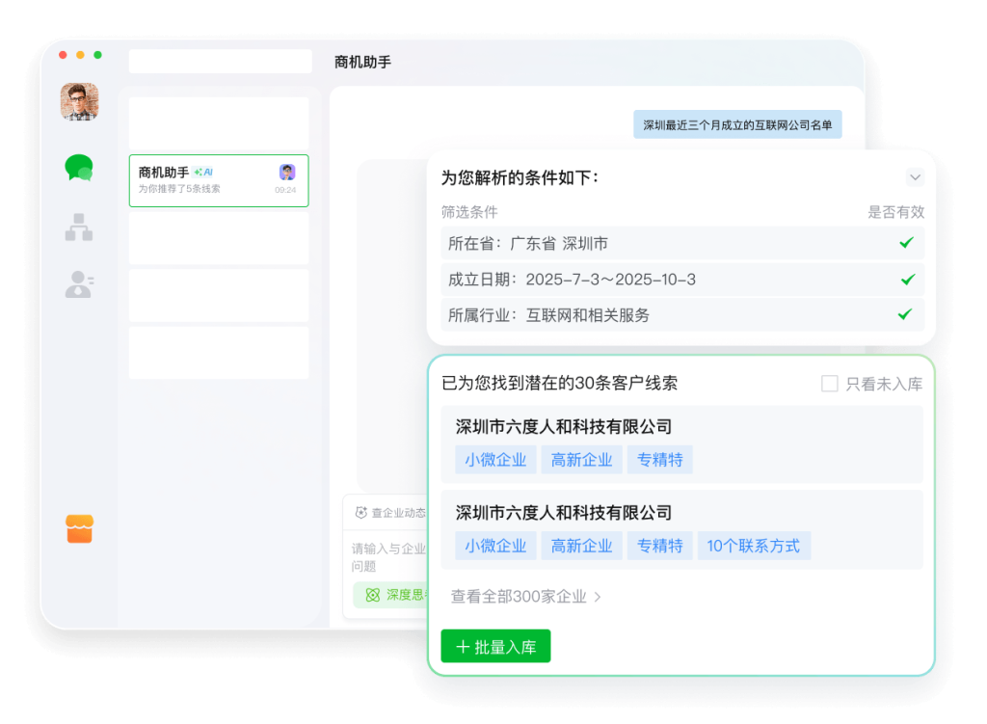Click the 专精特 tag on first company
Screen dimensions: 987x724
660,460
